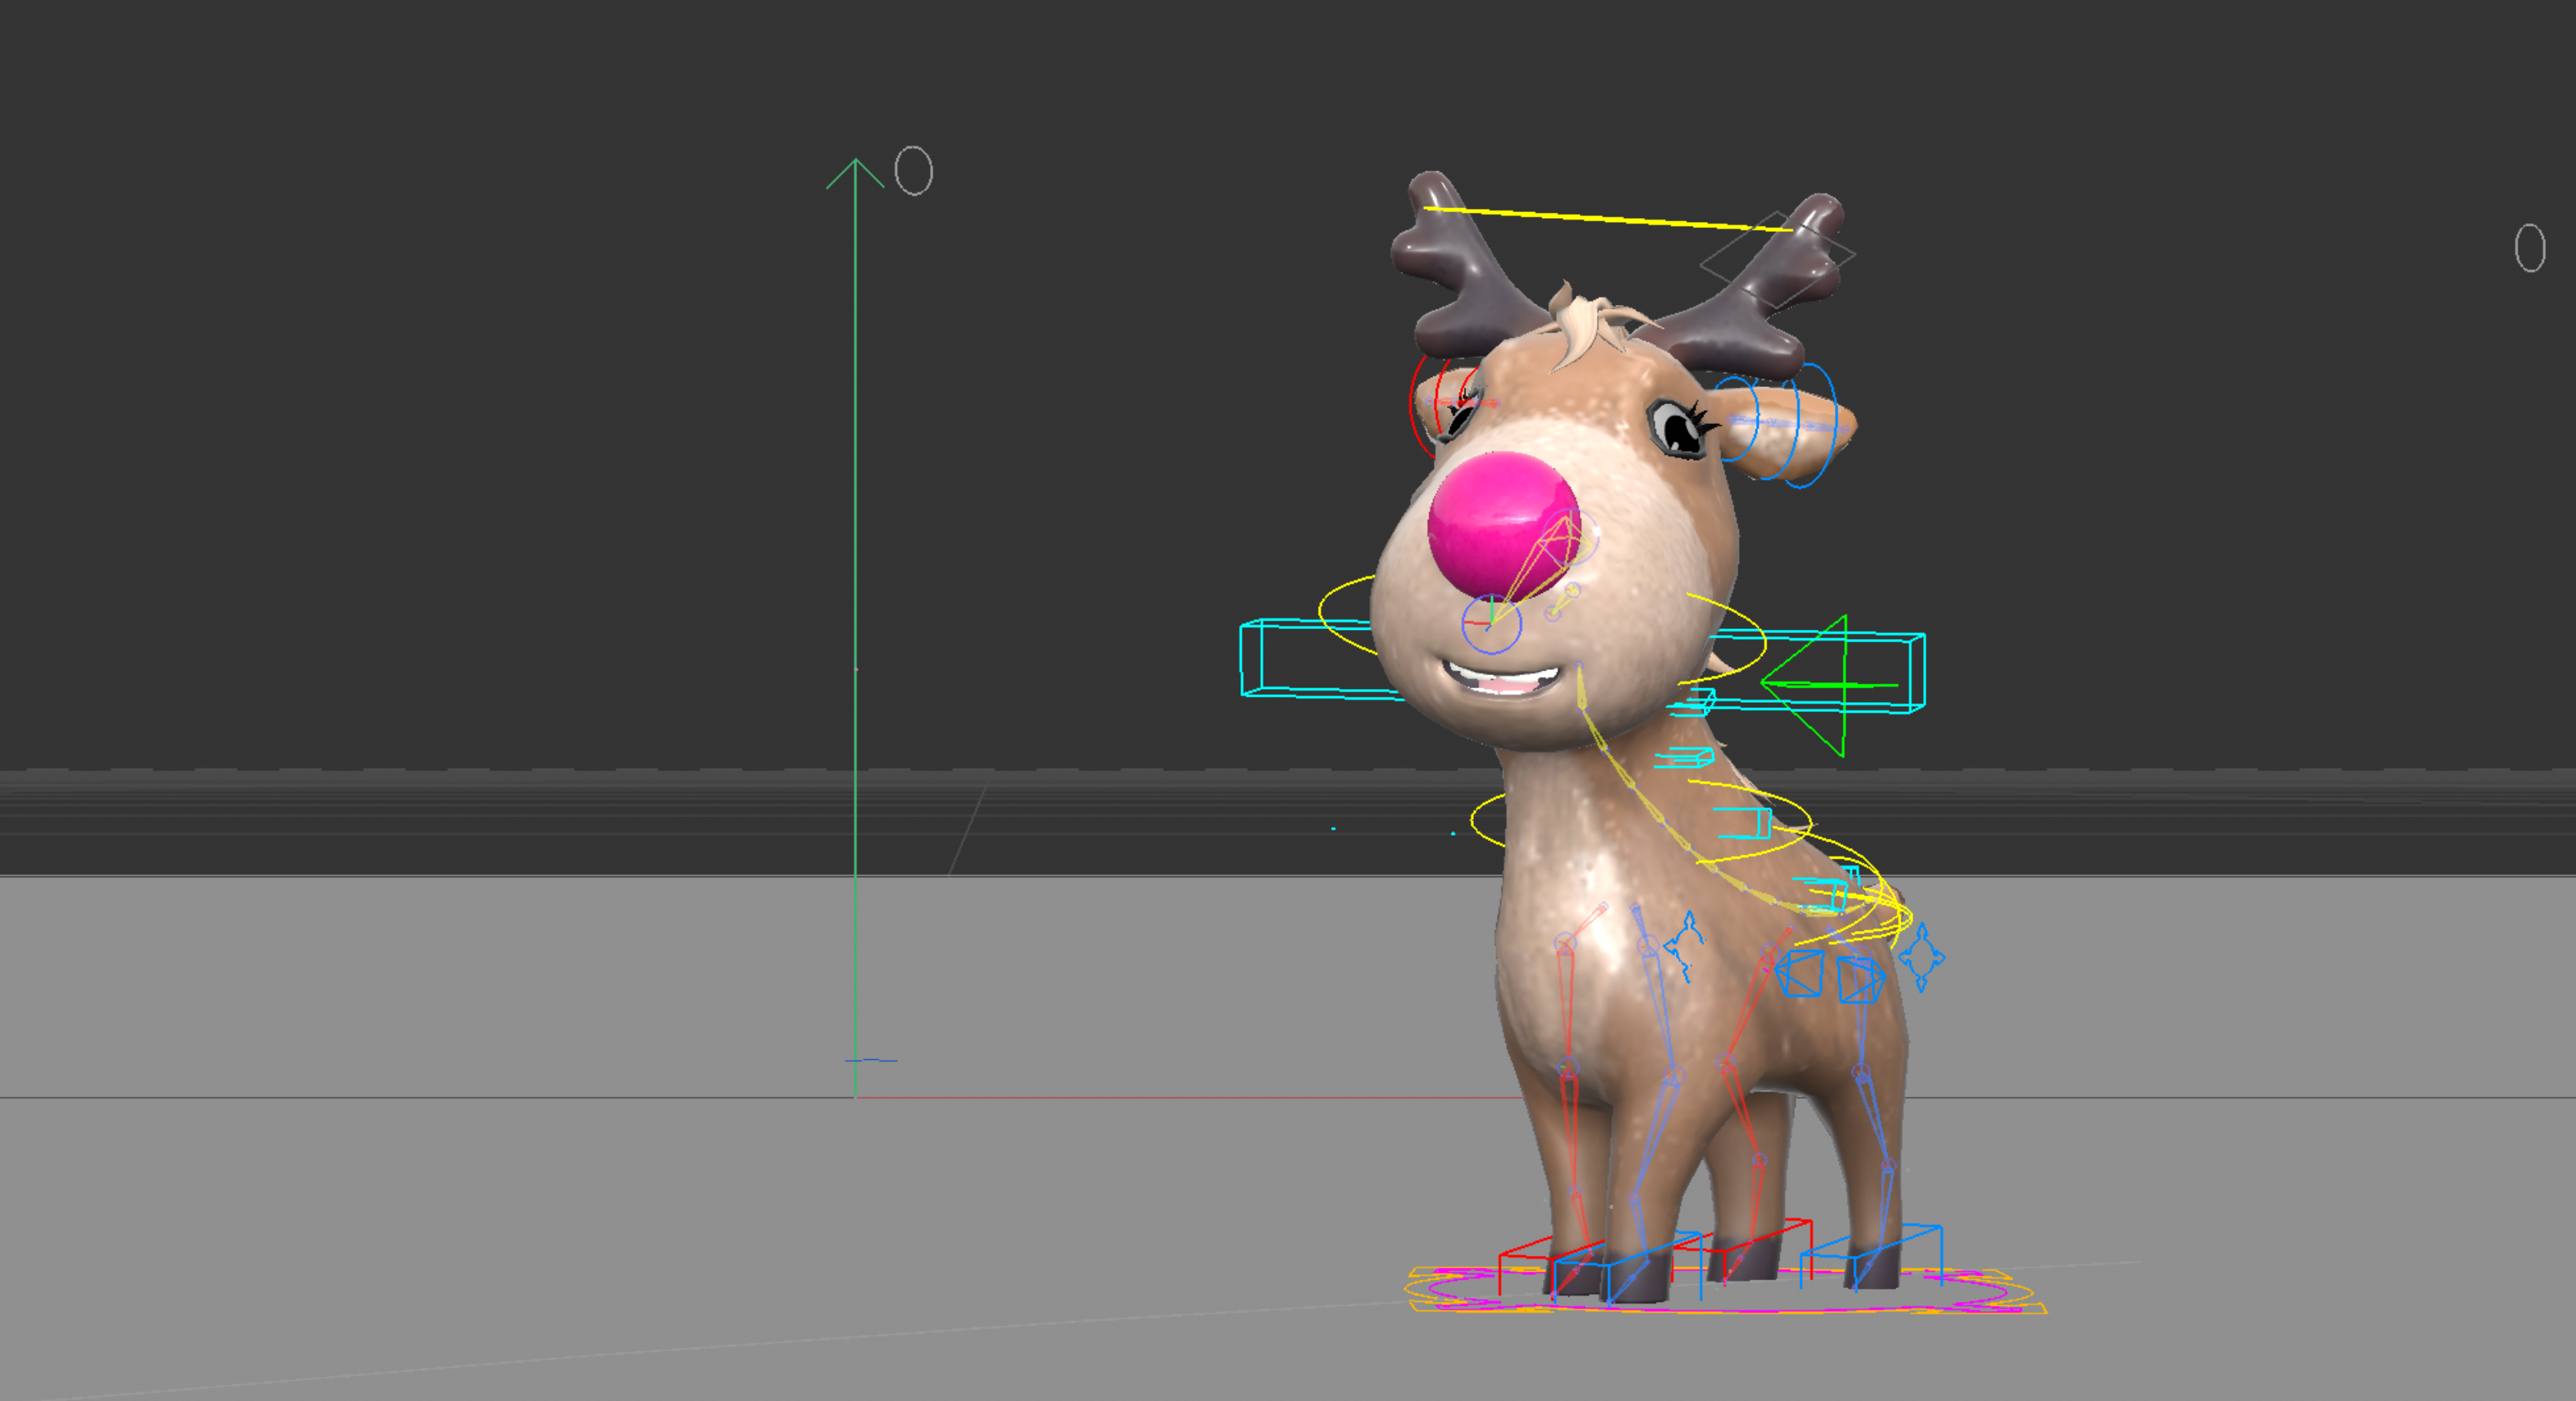Click the 0 label at the far right

[x=2529, y=247]
